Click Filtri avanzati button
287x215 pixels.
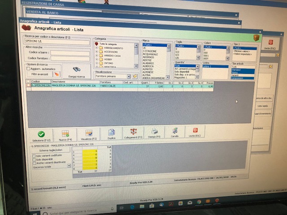(40, 74)
